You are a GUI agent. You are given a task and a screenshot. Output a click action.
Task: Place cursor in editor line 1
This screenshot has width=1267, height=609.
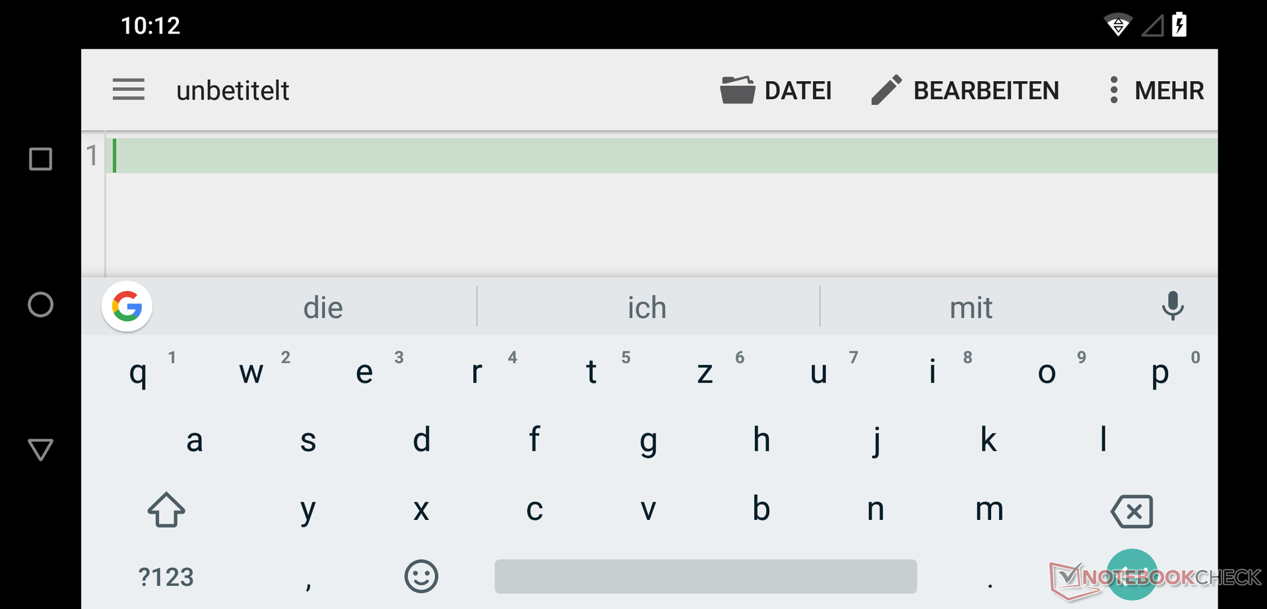tap(663, 156)
